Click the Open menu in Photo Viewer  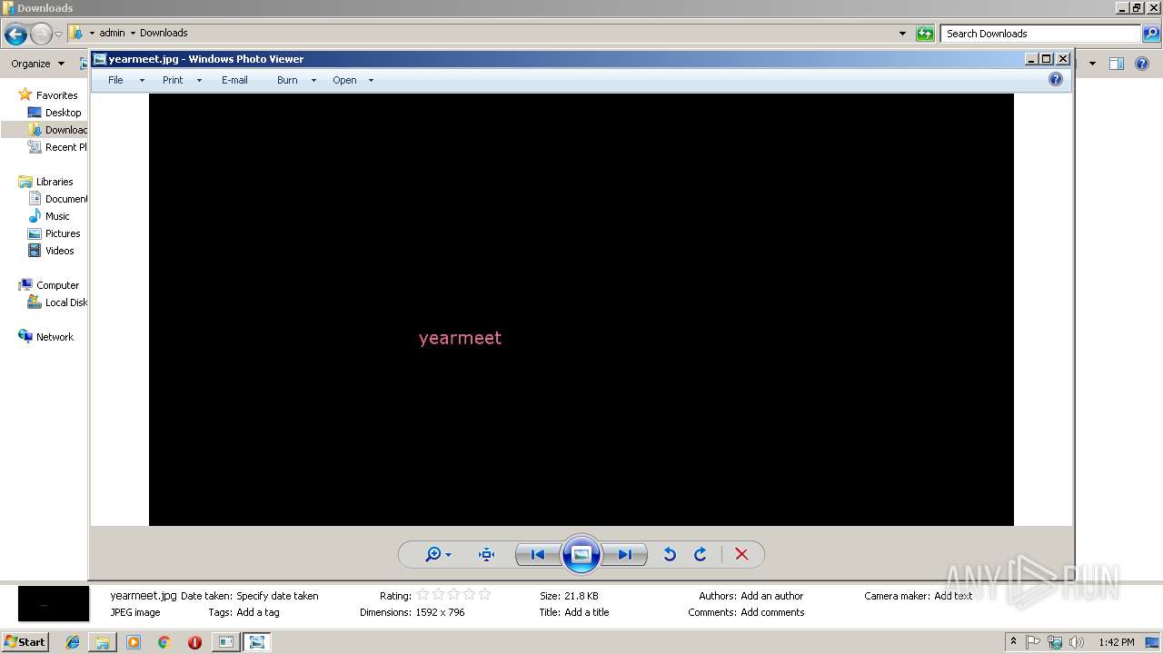[344, 80]
